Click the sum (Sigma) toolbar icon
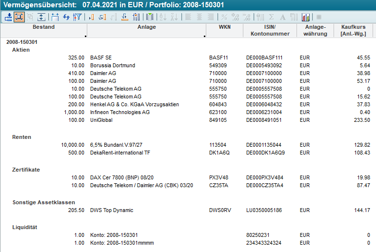 [x=272, y=17]
